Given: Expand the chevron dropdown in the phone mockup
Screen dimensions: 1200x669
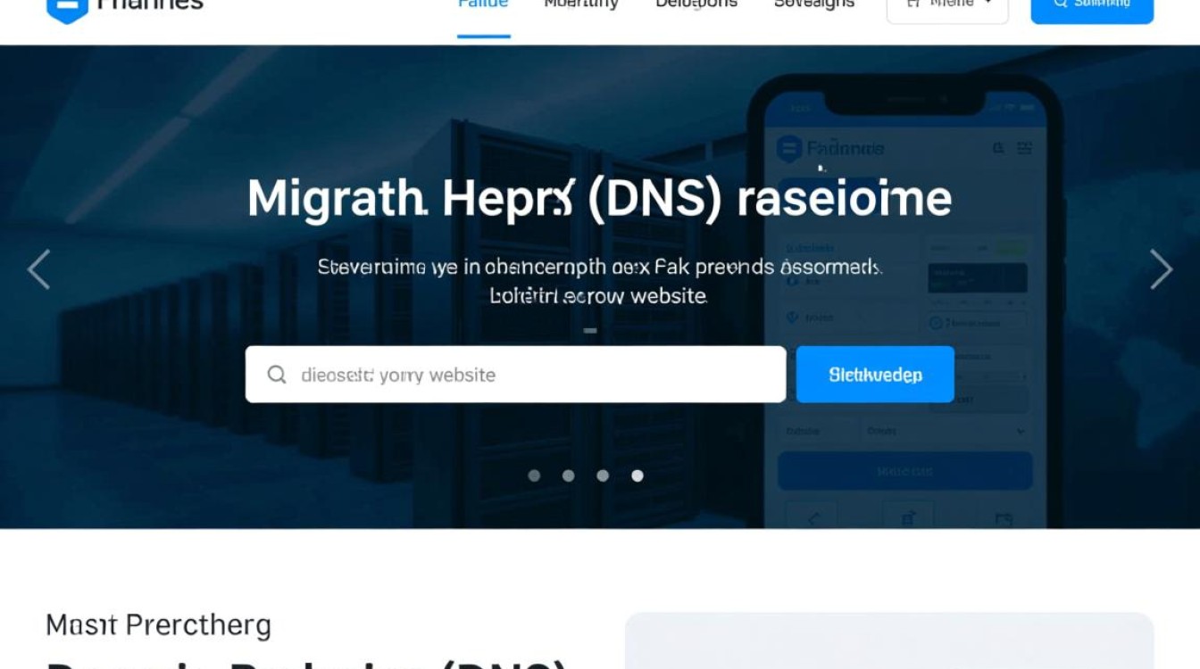Looking at the screenshot, I should coord(1021,431).
